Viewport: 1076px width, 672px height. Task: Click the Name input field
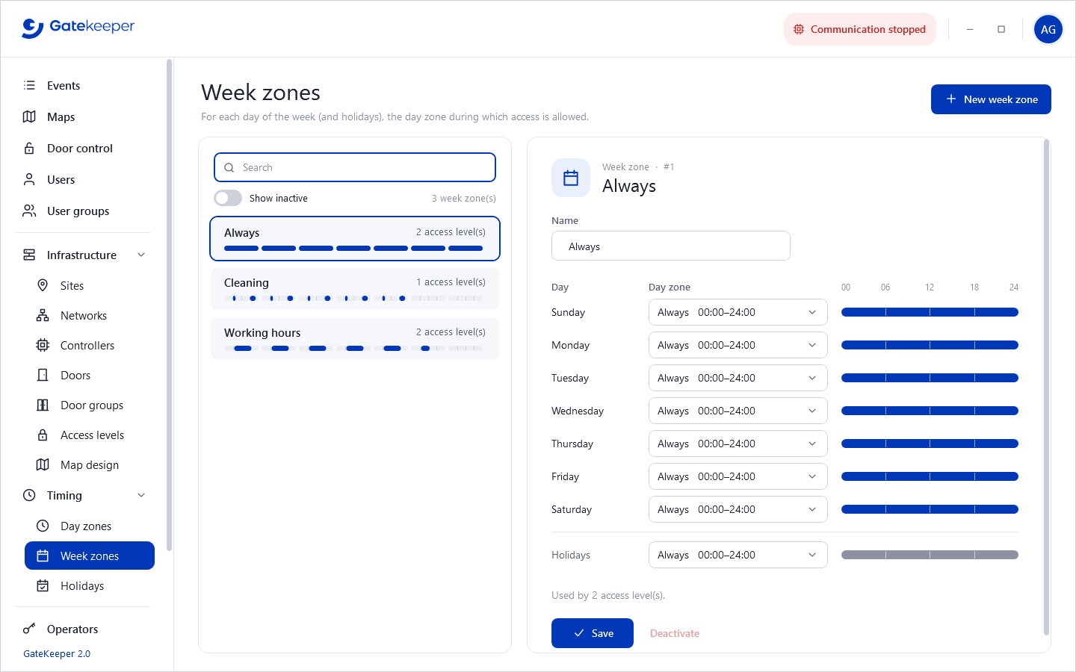[671, 246]
